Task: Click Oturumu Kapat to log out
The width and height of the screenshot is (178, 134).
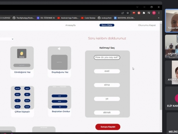Action: coord(147,25)
